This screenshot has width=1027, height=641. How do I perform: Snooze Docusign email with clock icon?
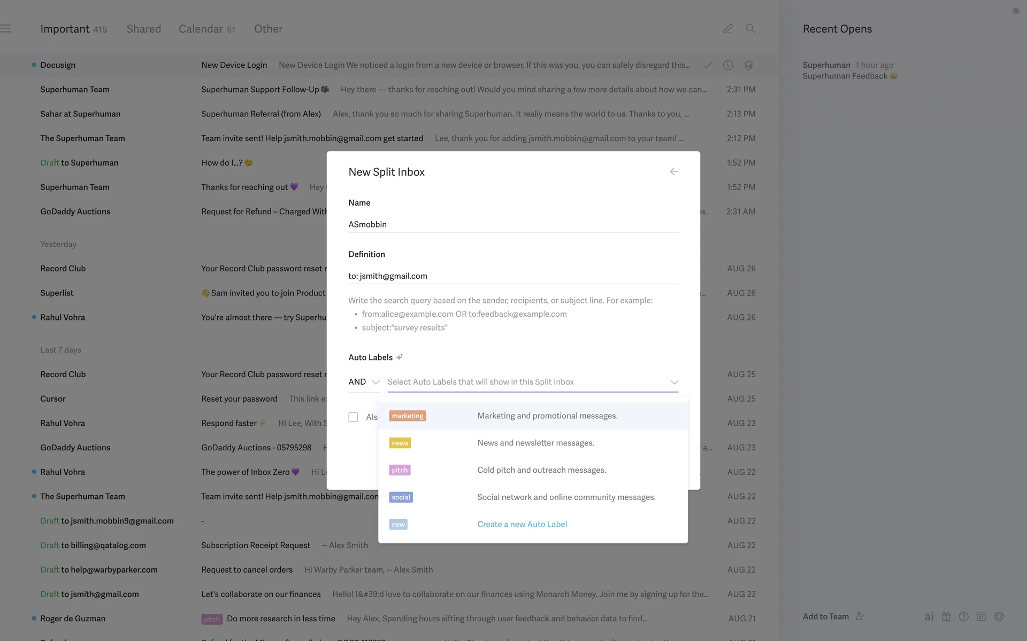click(728, 65)
